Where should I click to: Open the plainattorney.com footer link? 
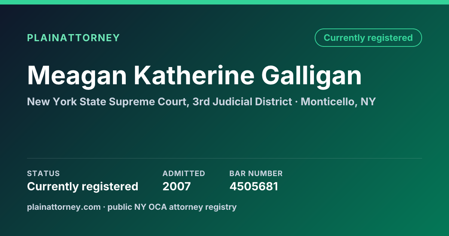pyautogui.click(x=64, y=207)
